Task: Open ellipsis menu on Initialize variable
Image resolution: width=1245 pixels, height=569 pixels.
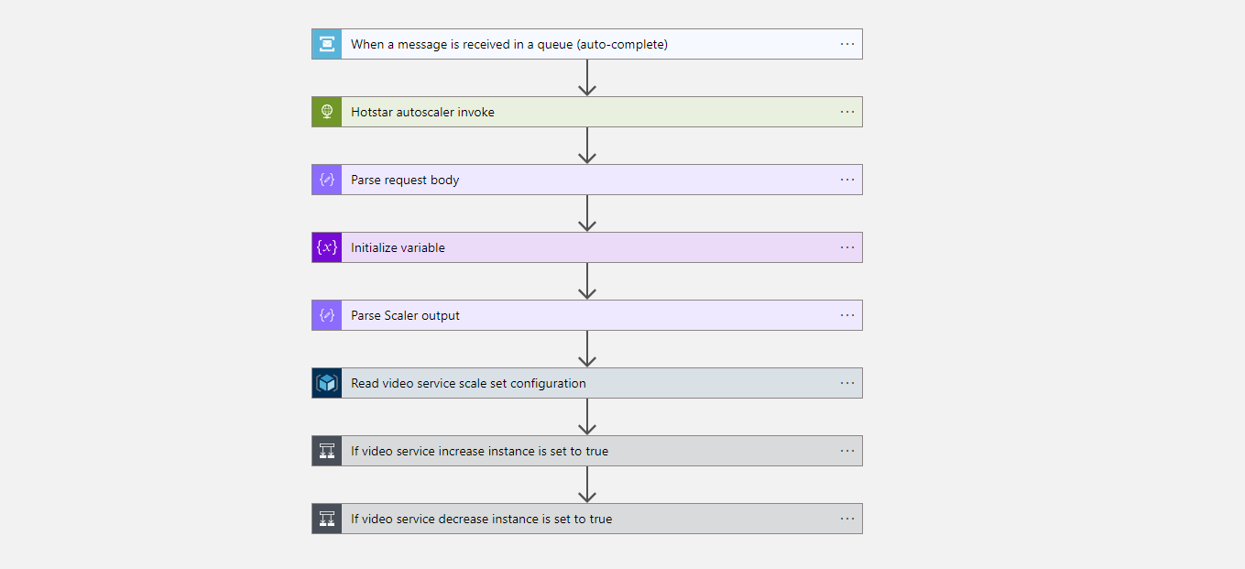Action: [847, 247]
